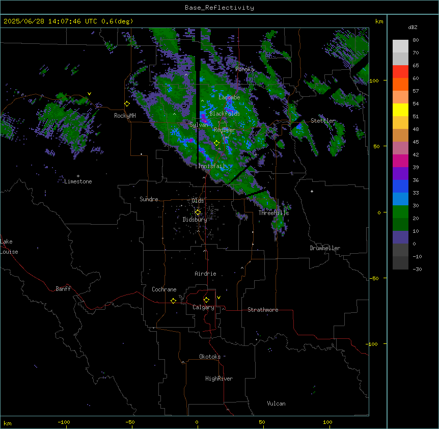Click the Banff label
Viewport: 439px width, 429px height.
coord(63,289)
